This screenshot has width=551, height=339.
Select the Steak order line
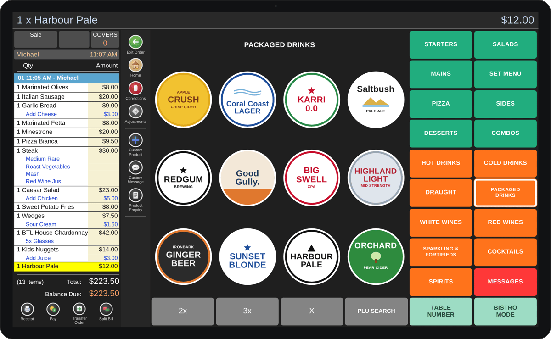[x=67, y=151]
